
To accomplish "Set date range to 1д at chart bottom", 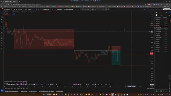I will point(5,89).
